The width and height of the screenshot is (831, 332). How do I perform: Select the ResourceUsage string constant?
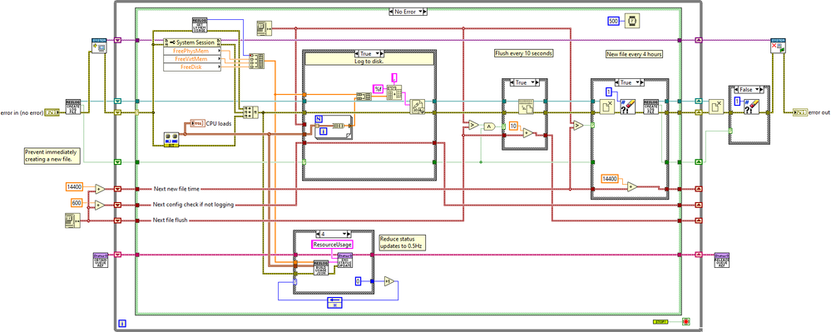coord(332,245)
